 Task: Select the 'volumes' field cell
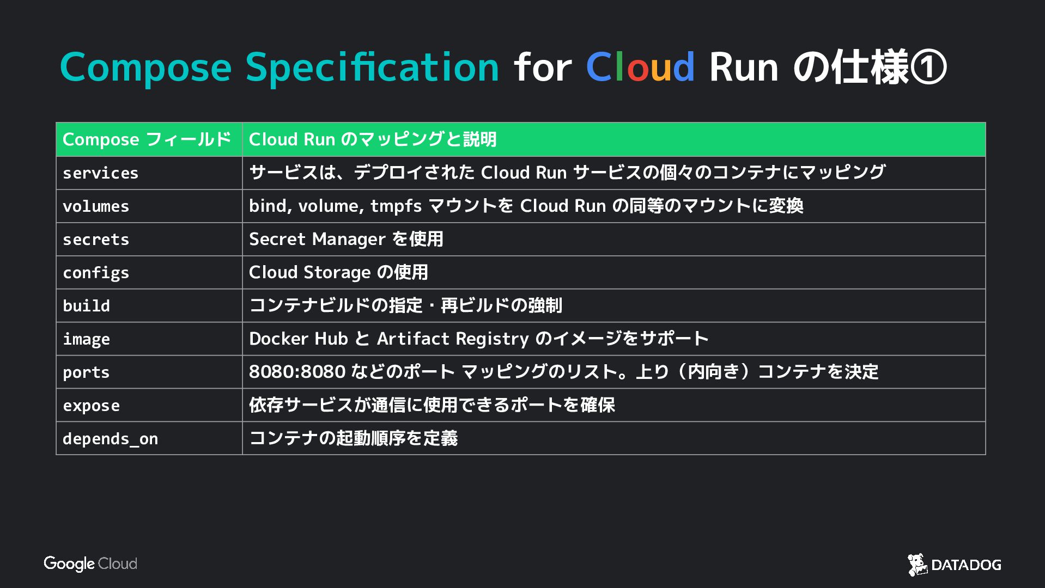click(149, 206)
